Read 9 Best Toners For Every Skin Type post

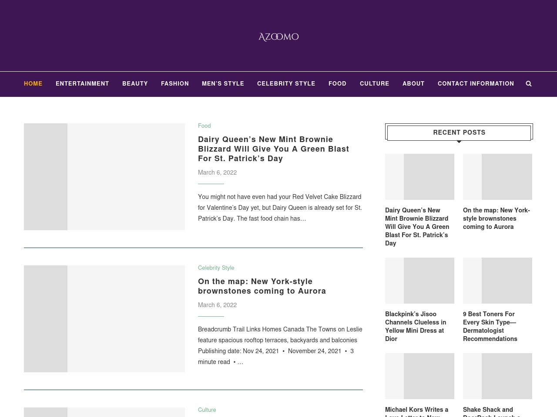(x=490, y=326)
